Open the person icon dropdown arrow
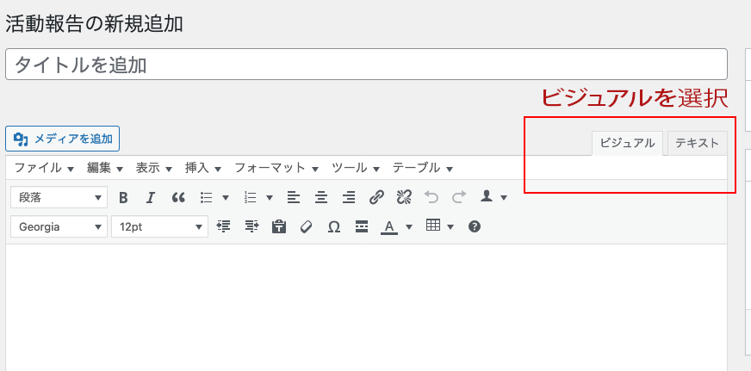 click(x=503, y=197)
